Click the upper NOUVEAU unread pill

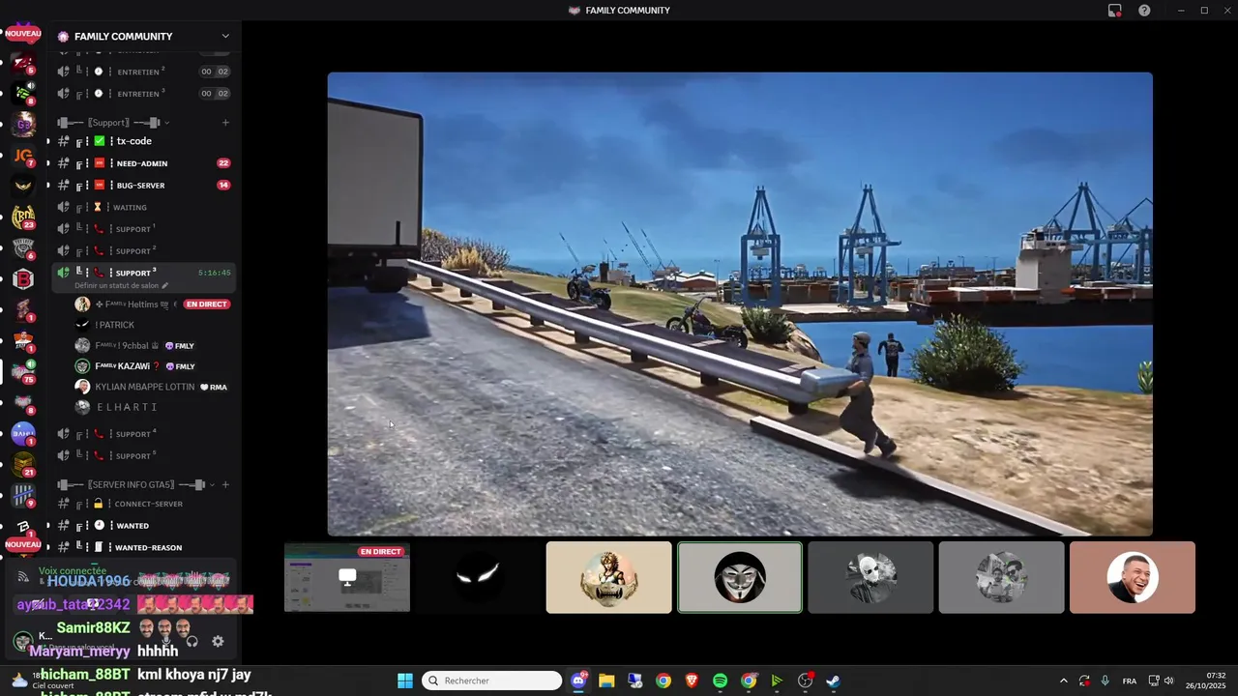(x=23, y=33)
